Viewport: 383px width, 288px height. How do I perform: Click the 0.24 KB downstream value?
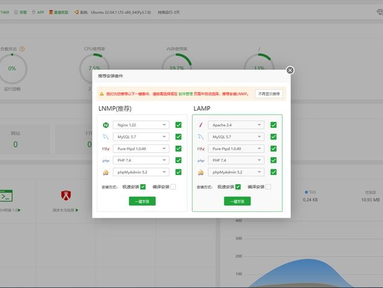point(310,200)
